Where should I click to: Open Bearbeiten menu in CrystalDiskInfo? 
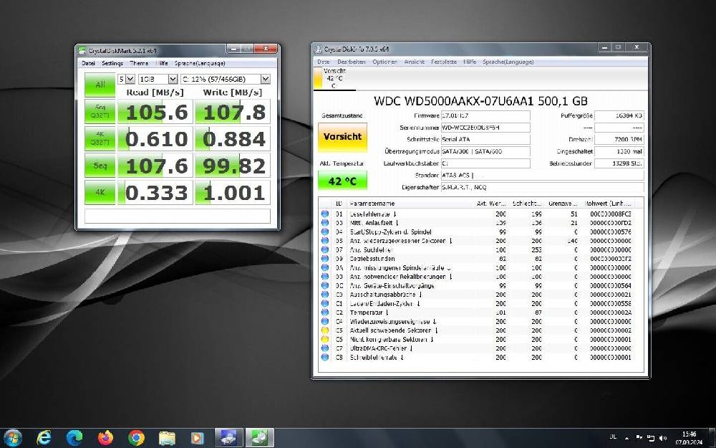[x=351, y=62]
